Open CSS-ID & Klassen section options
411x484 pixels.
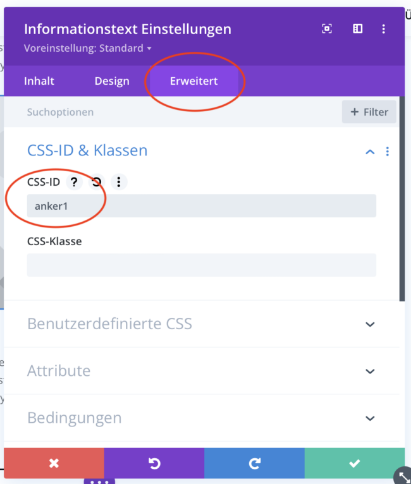tap(388, 152)
